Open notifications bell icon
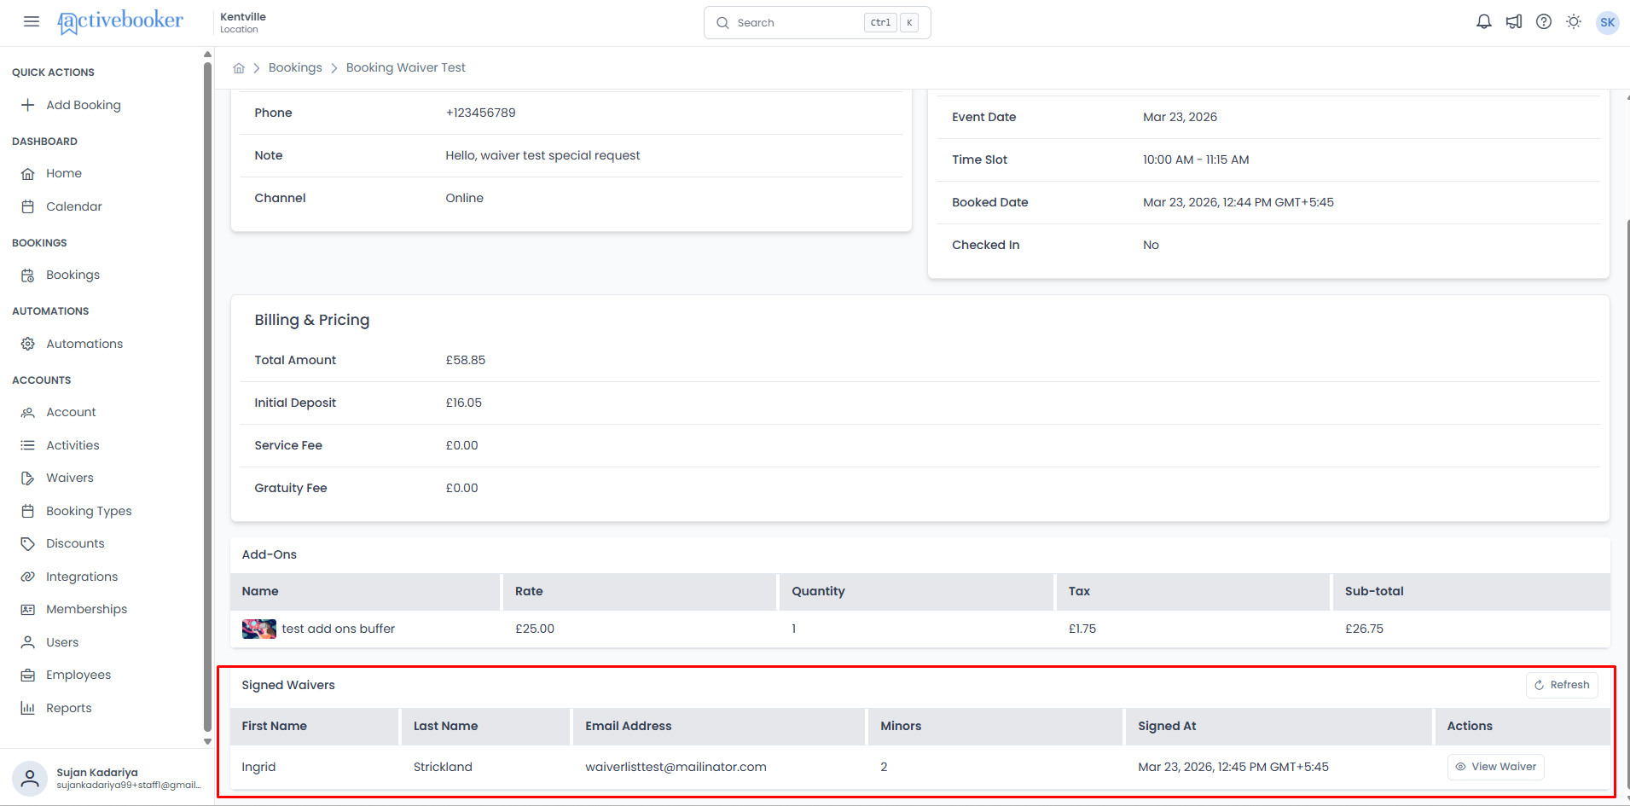 (1484, 22)
